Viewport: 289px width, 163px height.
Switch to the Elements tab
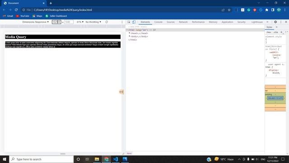pos(145,22)
